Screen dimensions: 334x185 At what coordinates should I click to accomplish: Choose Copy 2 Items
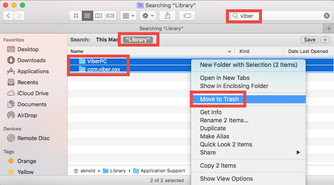click(248, 166)
